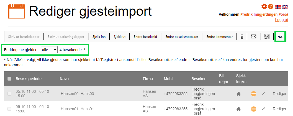Click the orange minus icon for Hansen01
Screen dimensions: 293x116
(254, 109)
